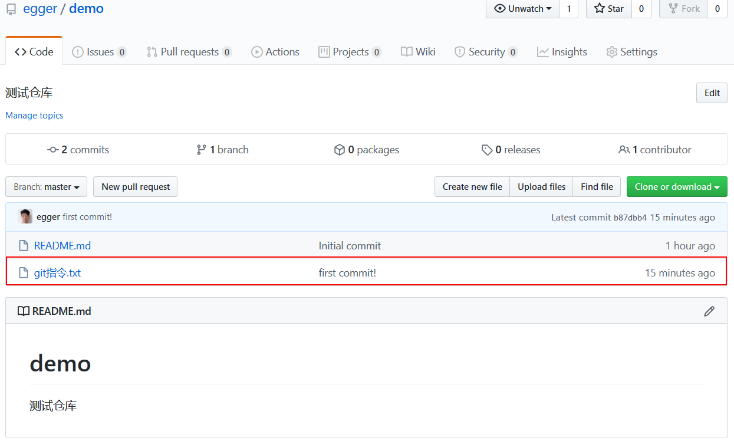Screen dimensions: 734x441
Task: Open the git指令.txt file
Action: point(57,273)
